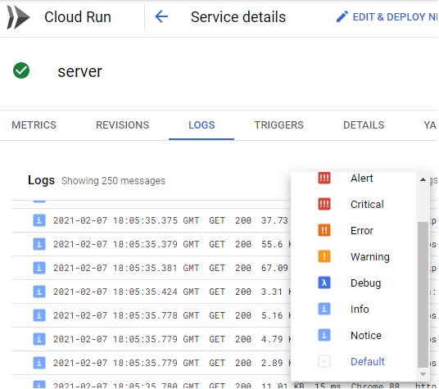Open the YAML tab

coord(430,125)
